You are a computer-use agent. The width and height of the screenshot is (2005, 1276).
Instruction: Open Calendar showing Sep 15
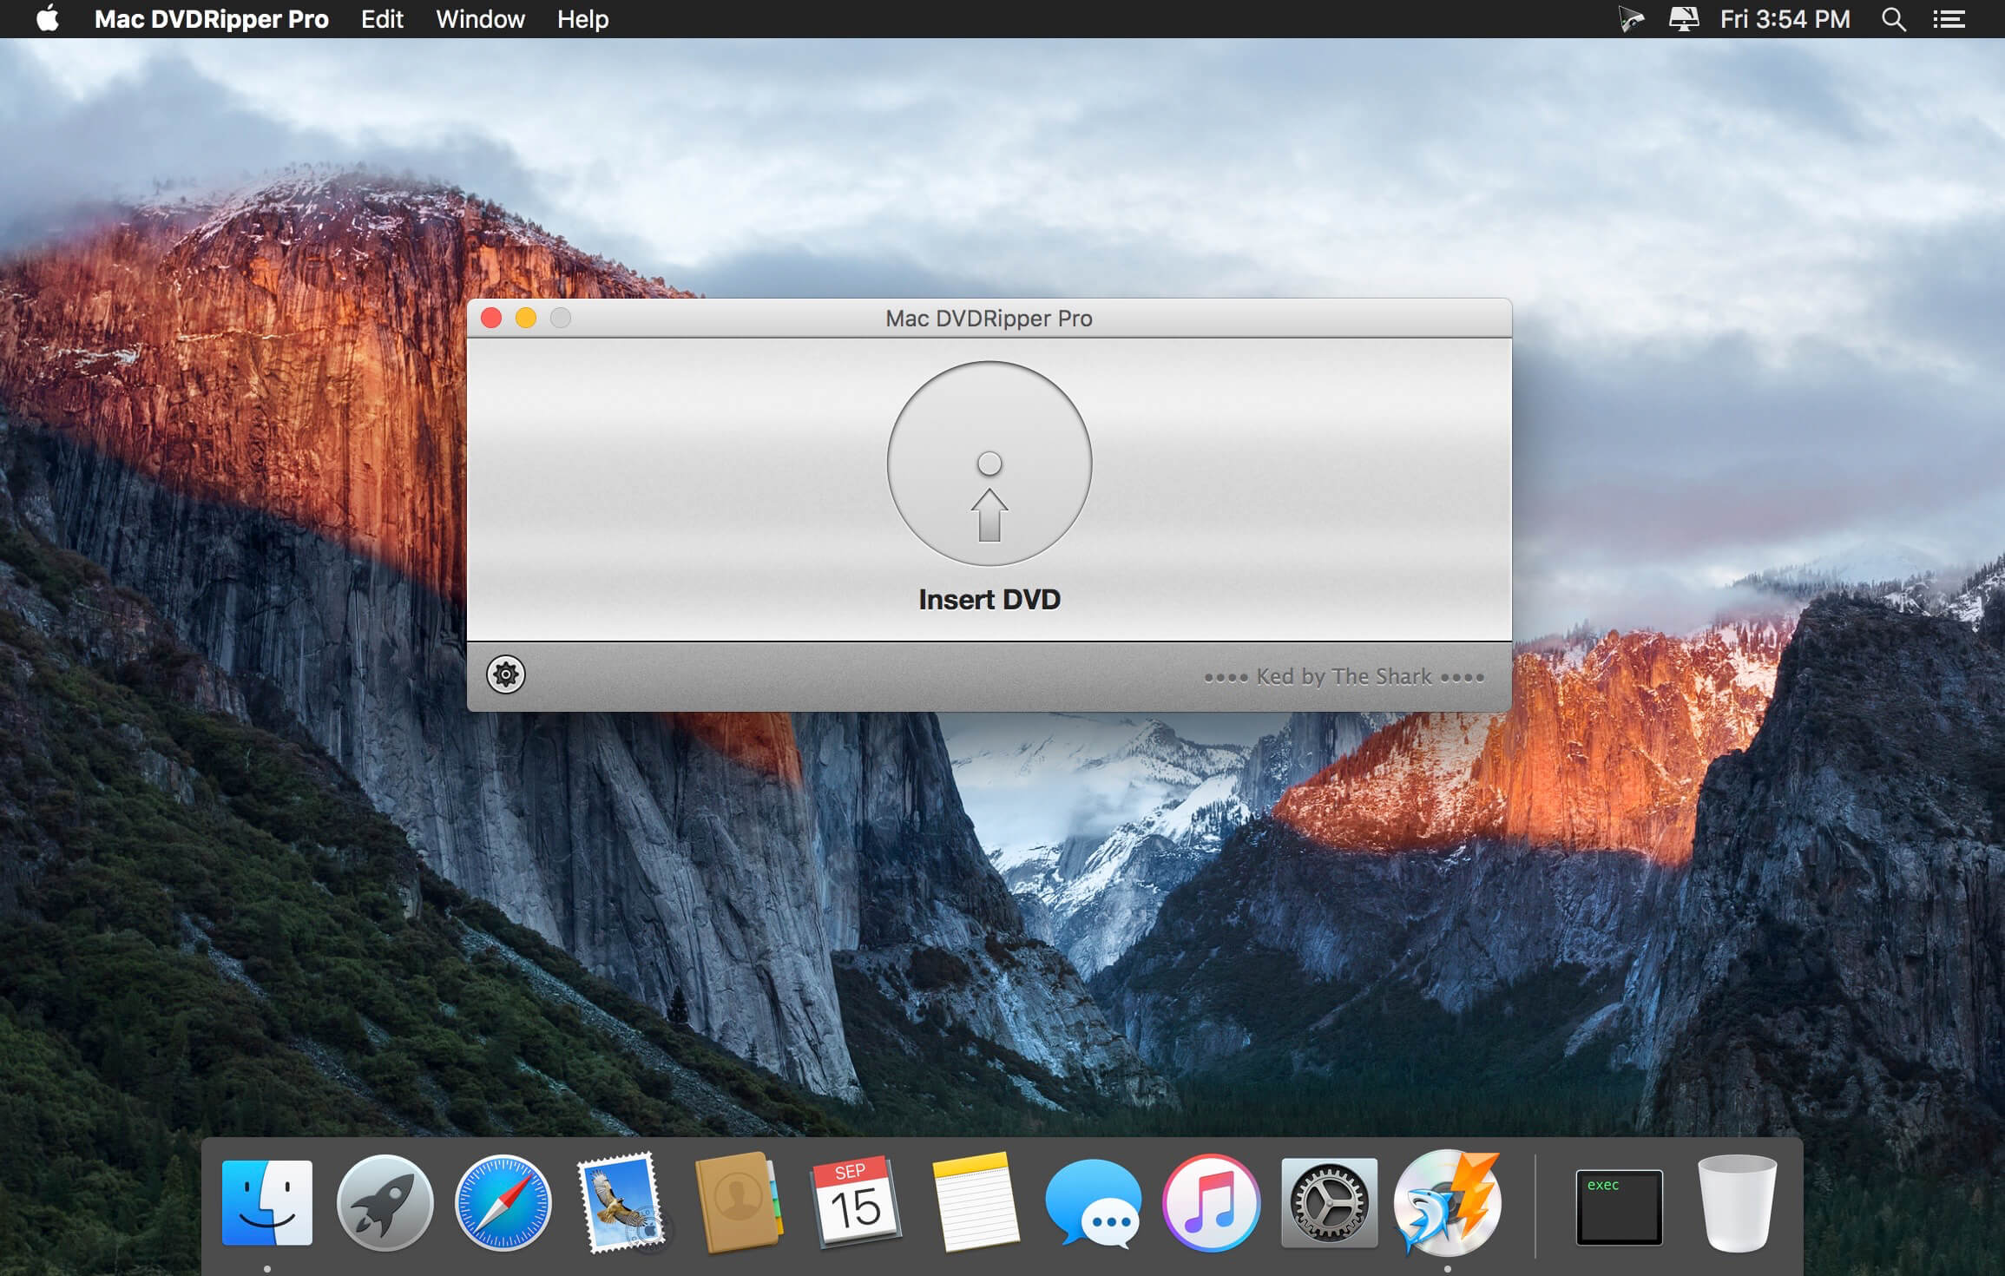point(856,1203)
